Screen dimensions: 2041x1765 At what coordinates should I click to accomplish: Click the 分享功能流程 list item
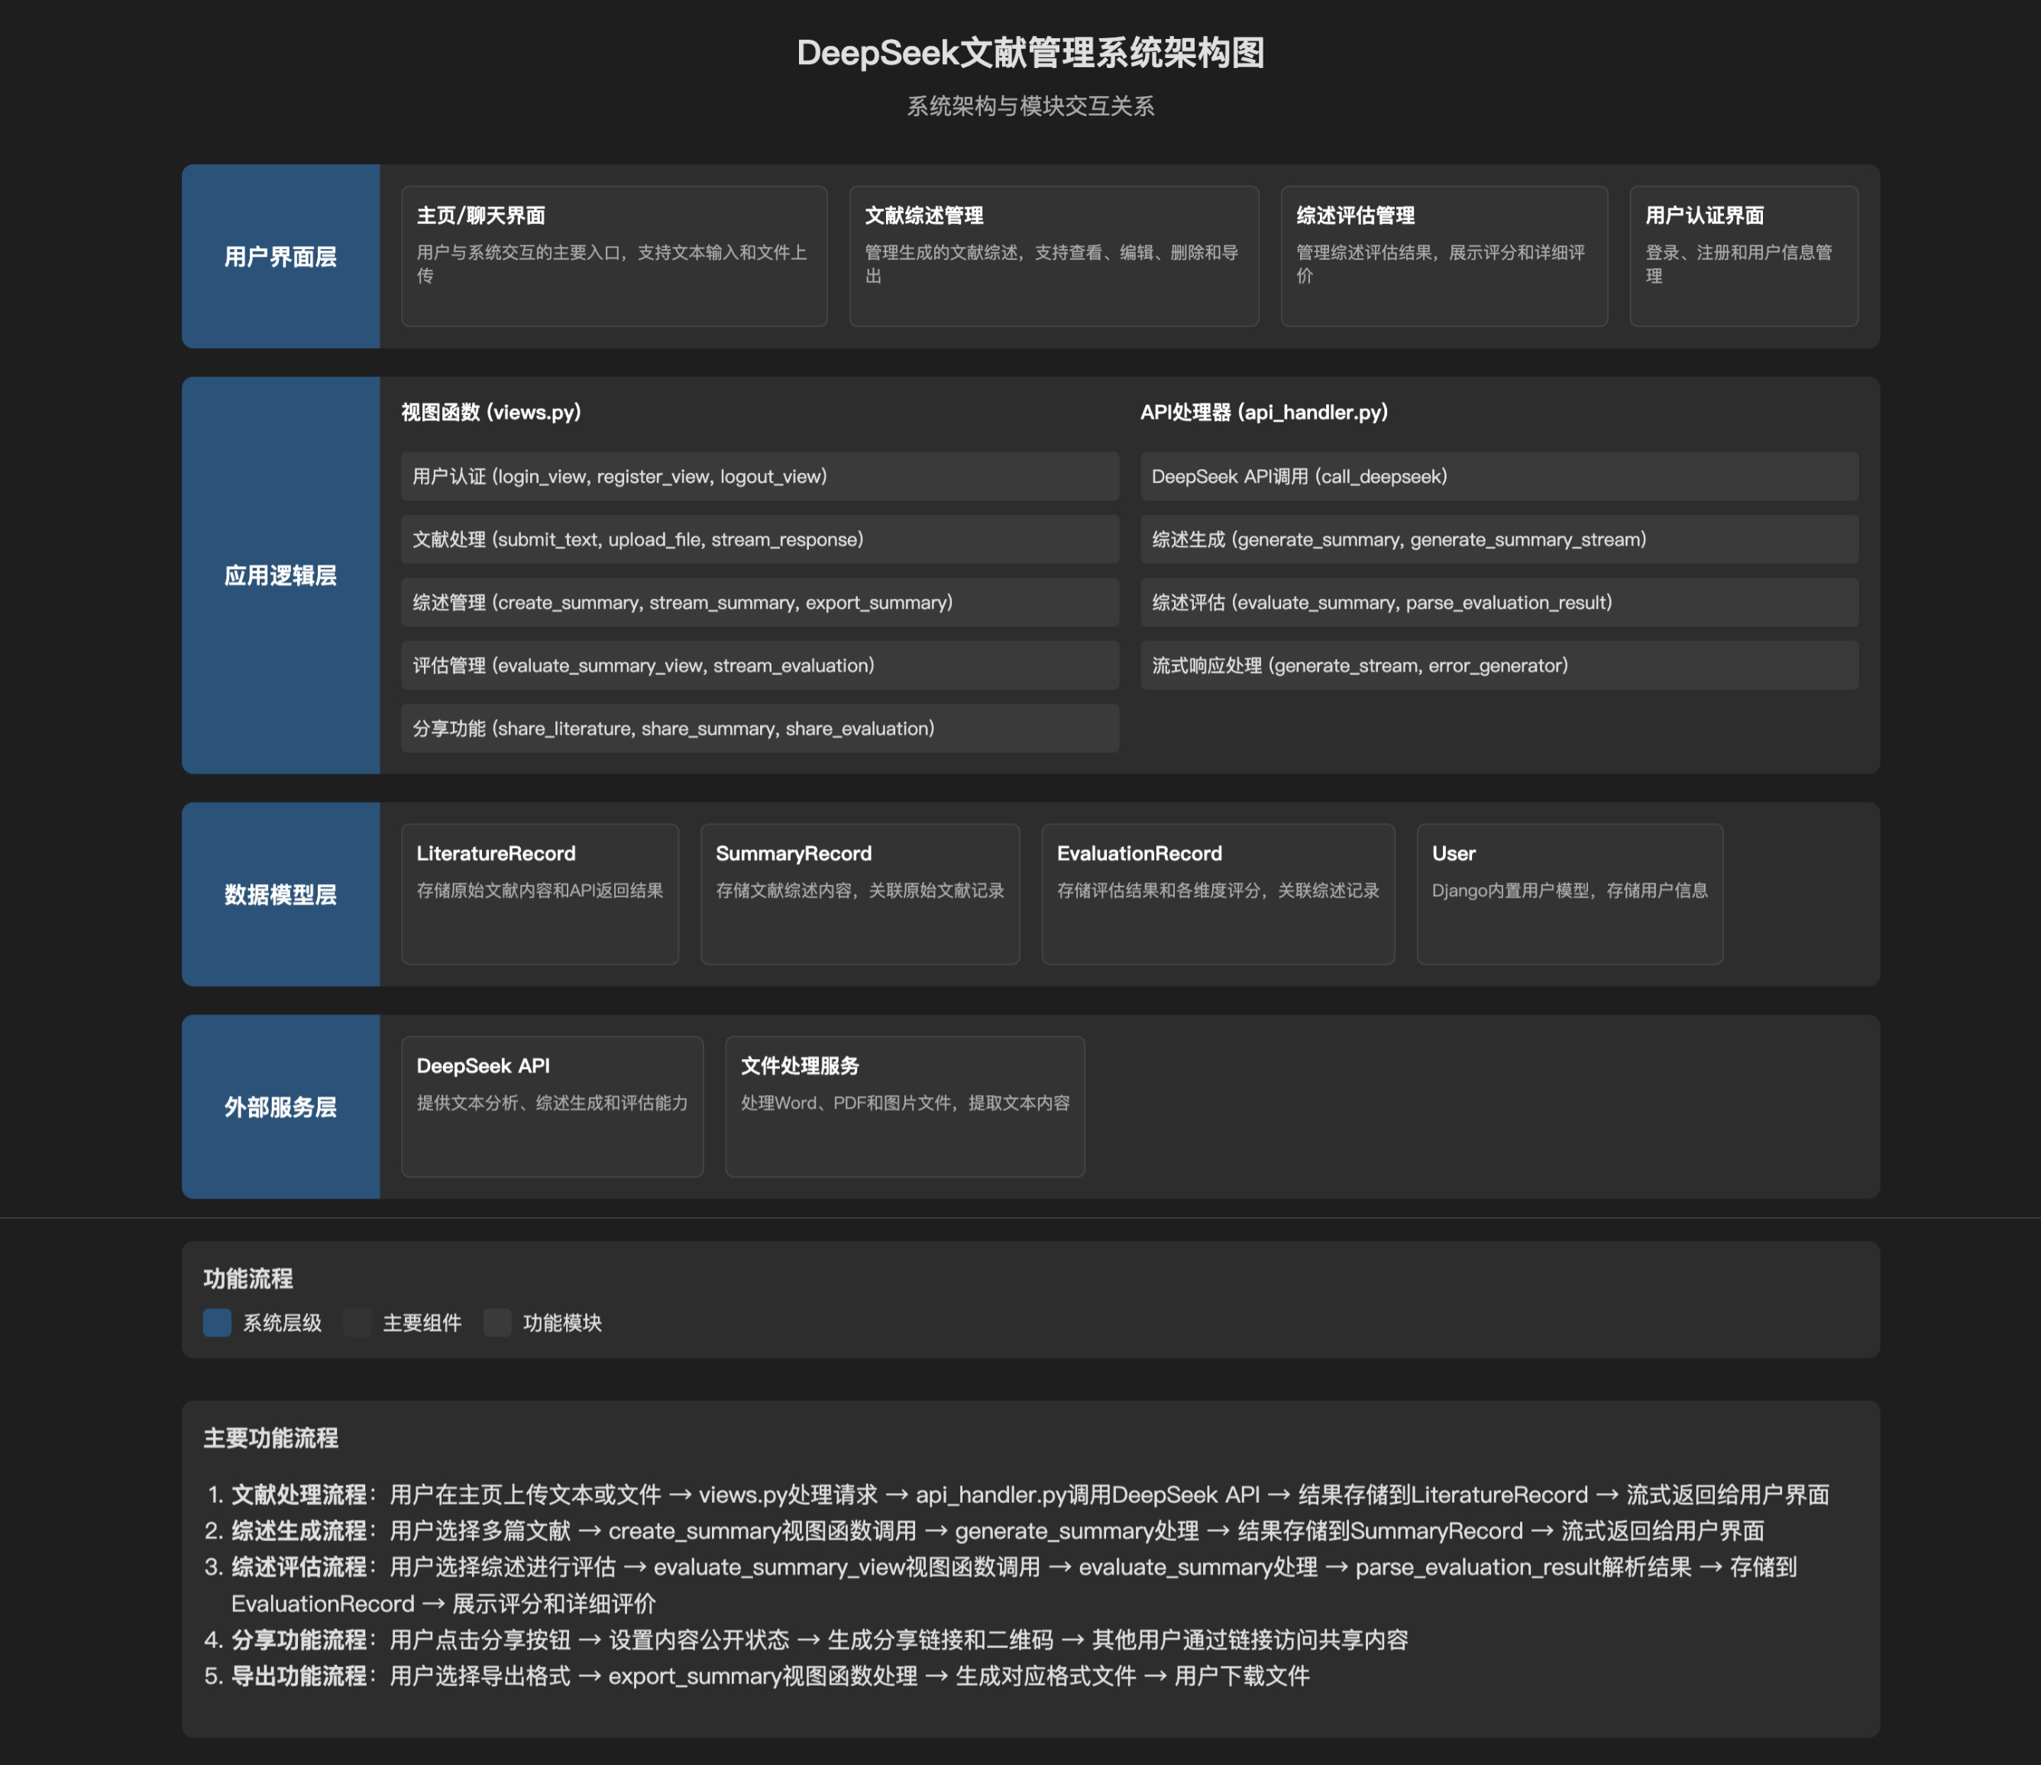[820, 1639]
